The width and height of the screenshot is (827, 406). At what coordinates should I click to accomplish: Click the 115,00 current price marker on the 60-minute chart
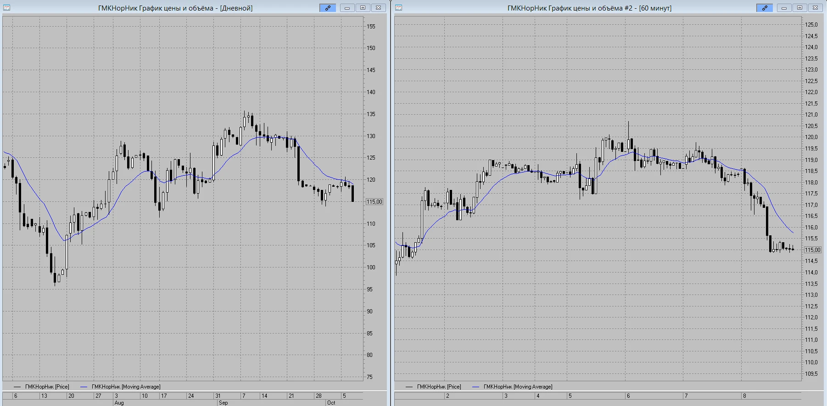[812, 250]
